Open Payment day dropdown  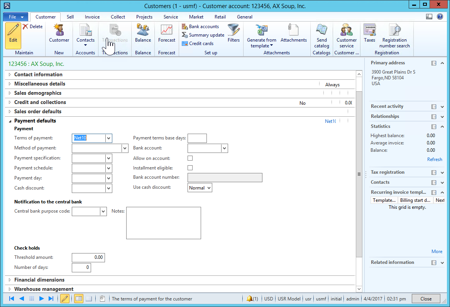(x=108, y=178)
